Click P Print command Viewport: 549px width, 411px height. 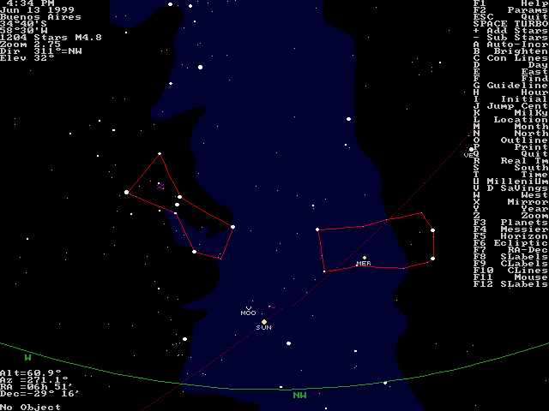[511, 147]
